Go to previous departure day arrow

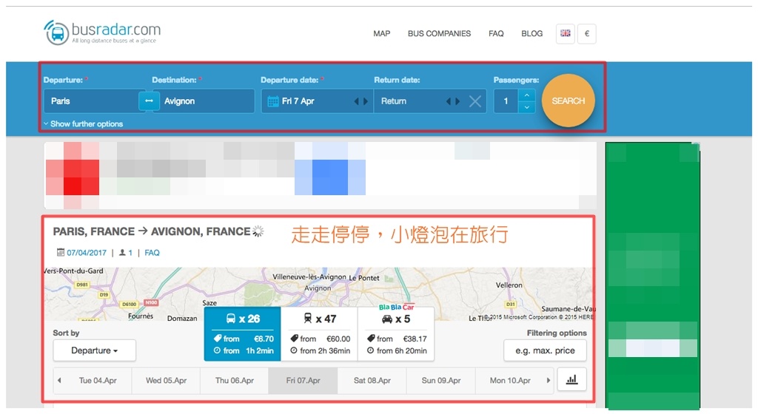(x=357, y=101)
